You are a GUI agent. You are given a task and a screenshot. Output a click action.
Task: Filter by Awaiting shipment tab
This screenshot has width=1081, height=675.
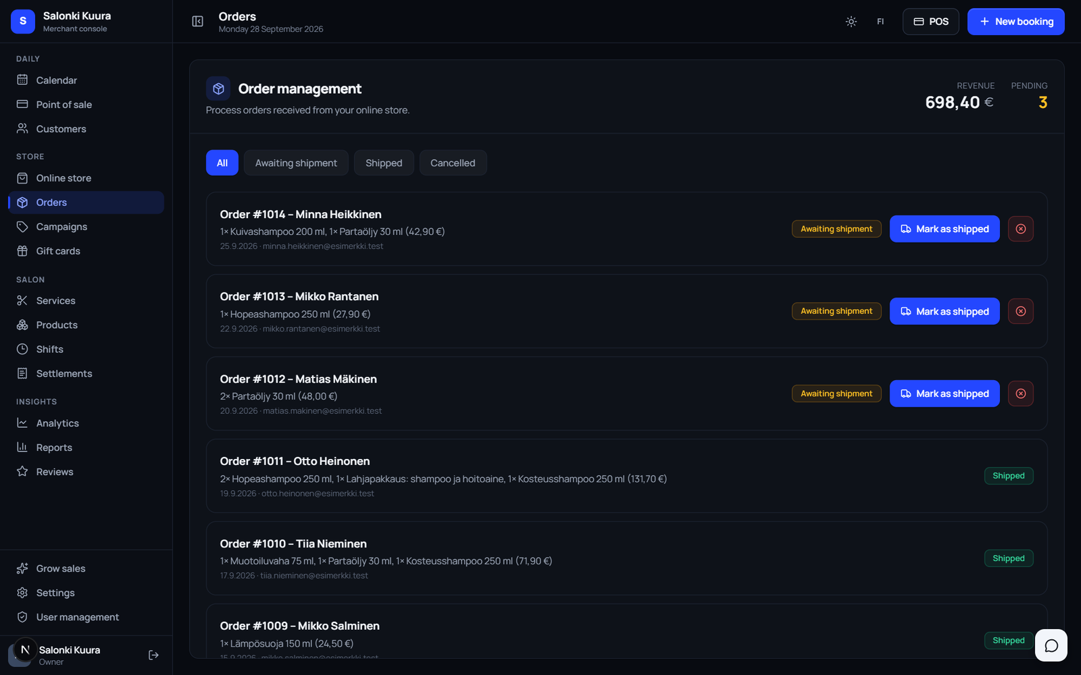point(296,163)
